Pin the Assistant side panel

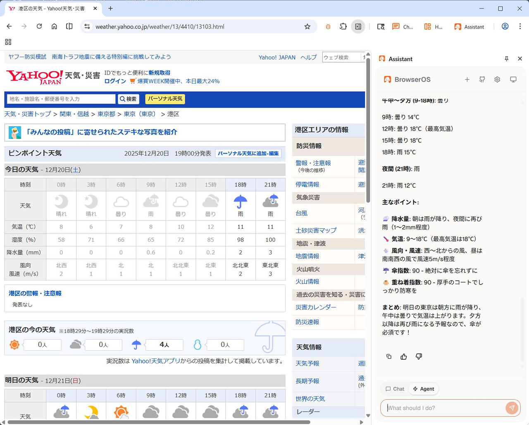click(x=506, y=59)
